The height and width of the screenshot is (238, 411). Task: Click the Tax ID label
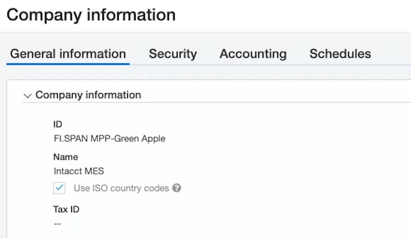coord(66,209)
